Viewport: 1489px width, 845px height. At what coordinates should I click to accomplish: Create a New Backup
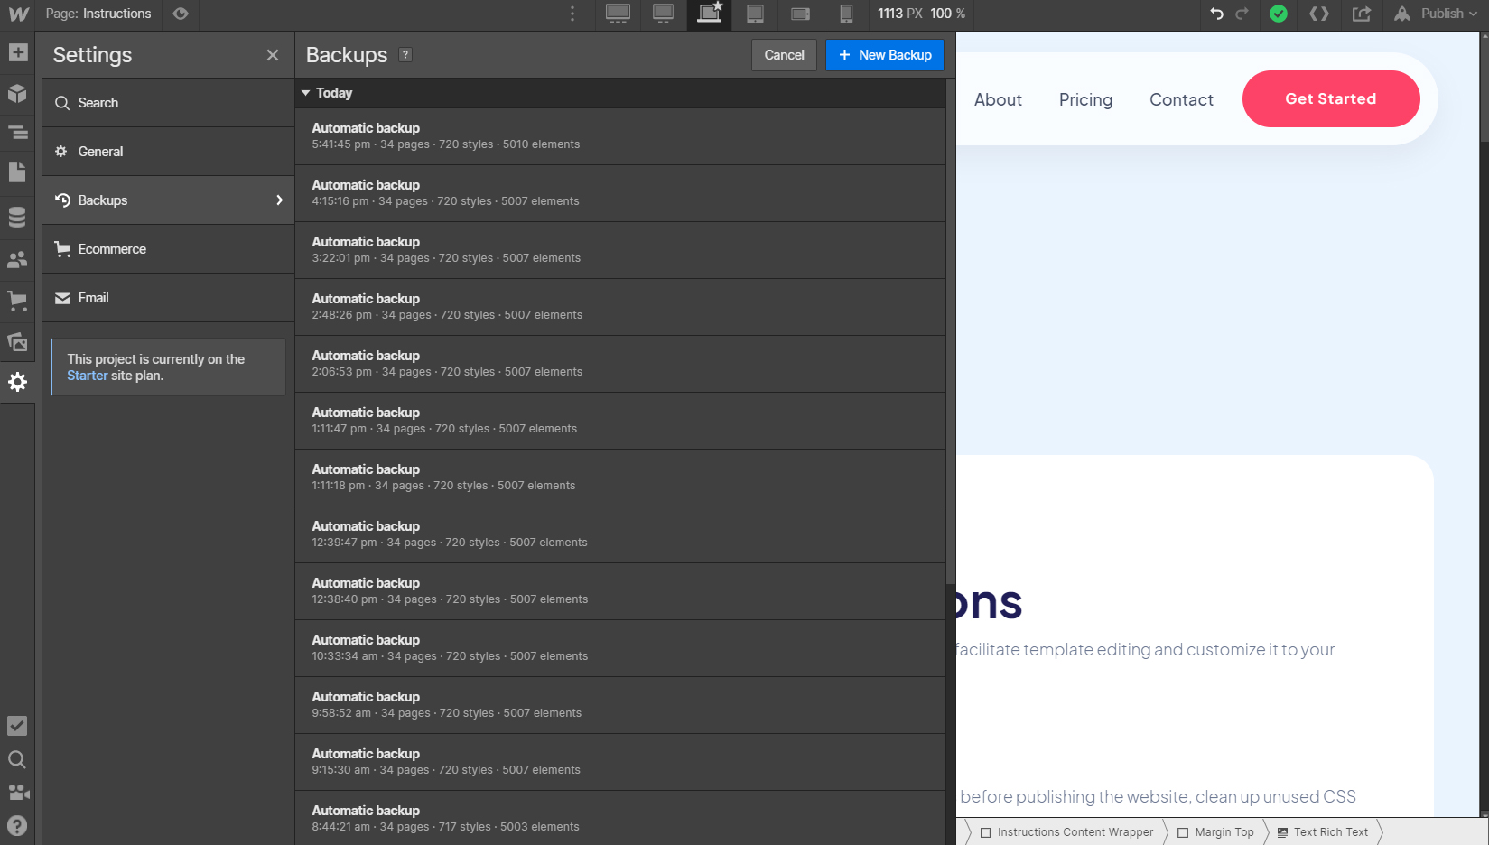click(885, 55)
